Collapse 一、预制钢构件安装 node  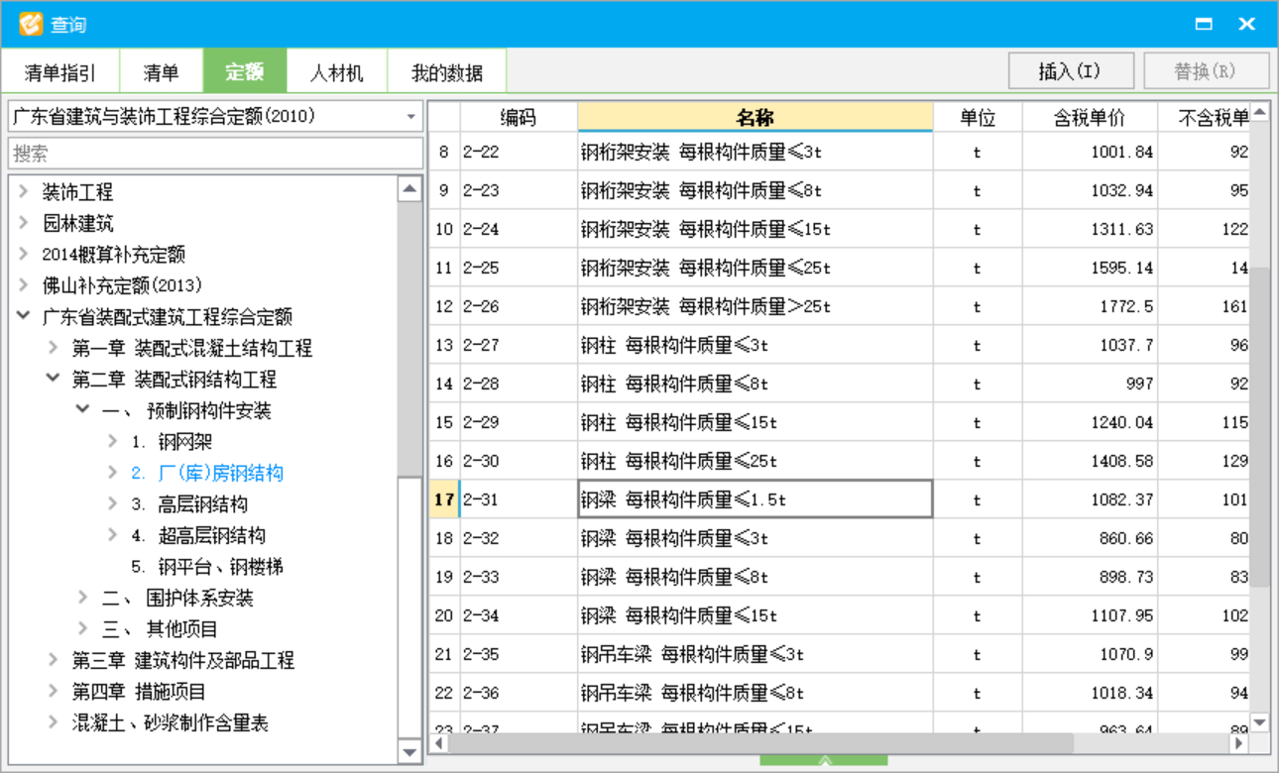coord(83,410)
